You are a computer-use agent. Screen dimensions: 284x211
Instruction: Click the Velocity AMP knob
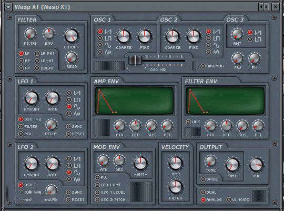coord(176,163)
